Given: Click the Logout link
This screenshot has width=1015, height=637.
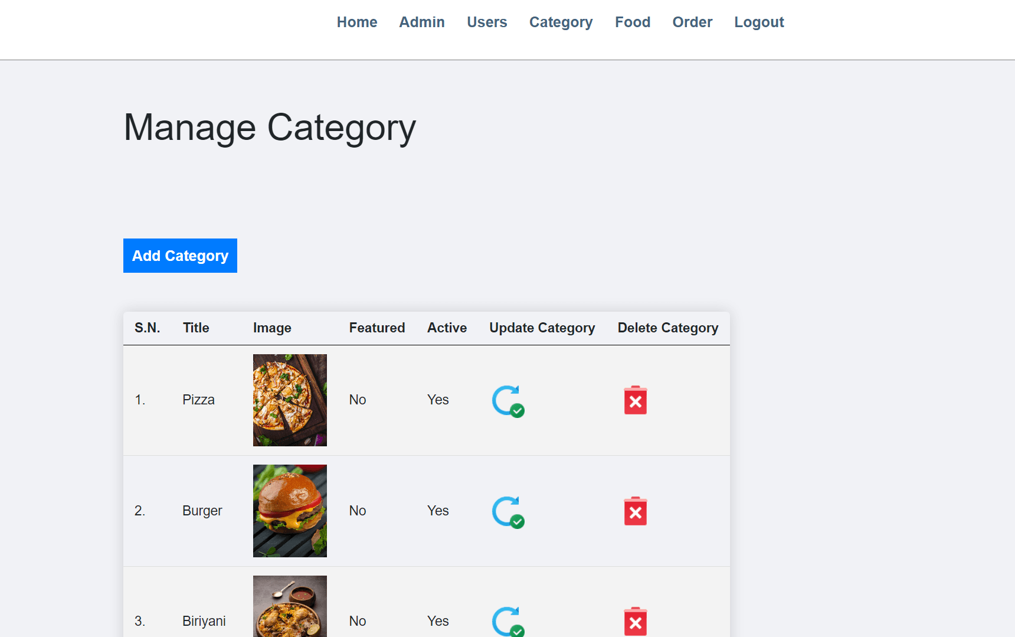Looking at the screenshot, I should coord(758,22).
